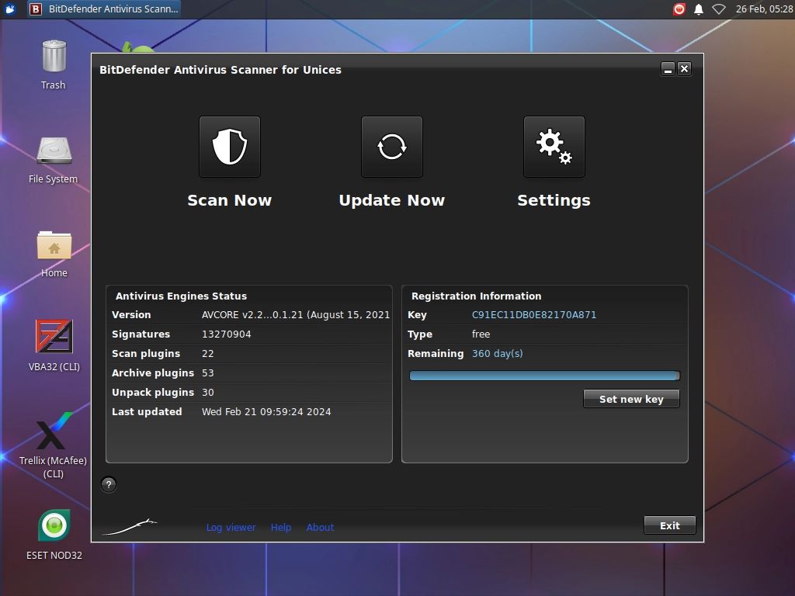Image resolution: width=795 pixels, height=596 pixels.
Task: Open the Log viewer link
Action: (231, 527)
